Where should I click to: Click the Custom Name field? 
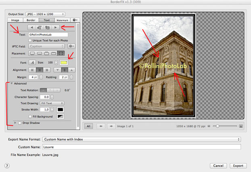point(142,147)
